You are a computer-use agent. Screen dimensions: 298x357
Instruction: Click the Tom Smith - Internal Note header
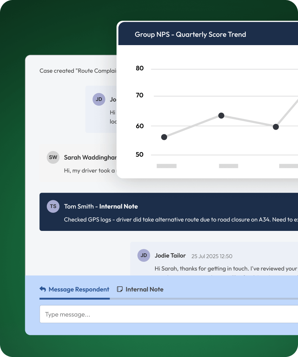click(x=101, y=206)
